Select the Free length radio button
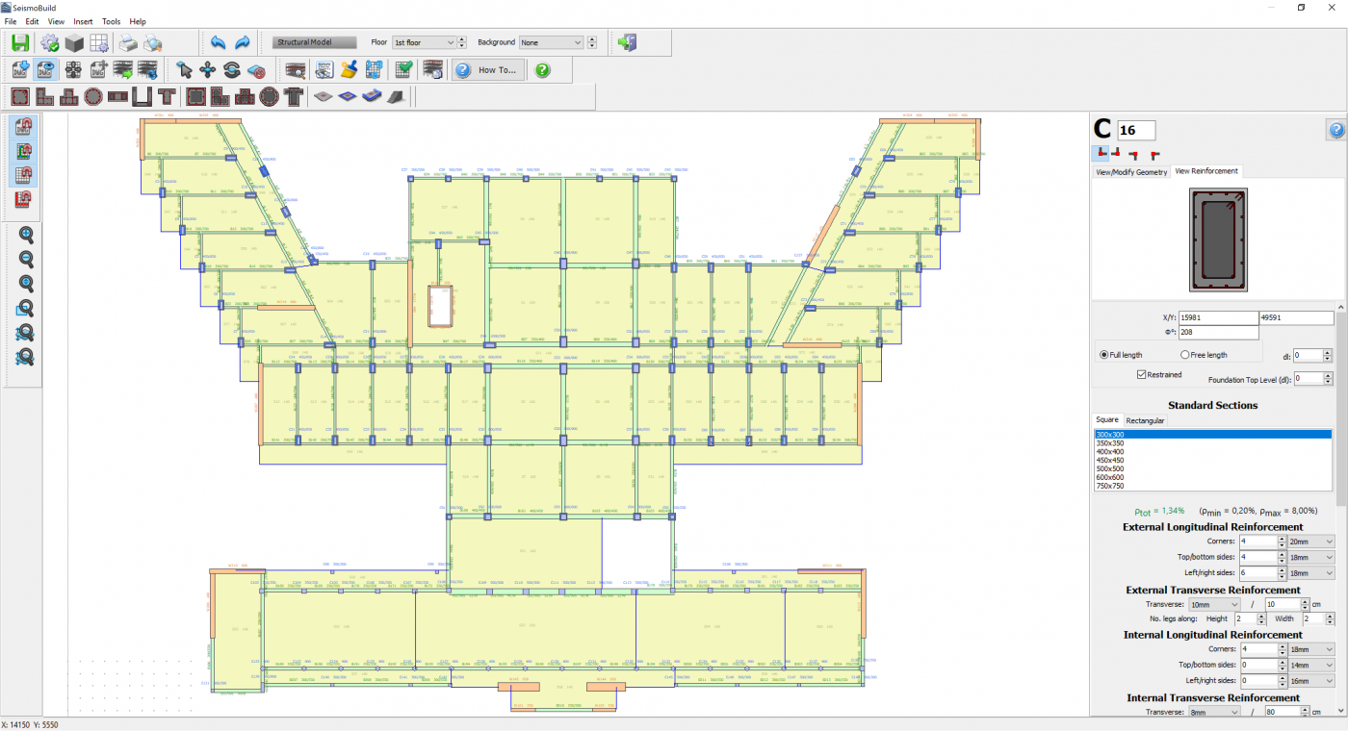Viewport: 1348px width, 731px height. click(1186, 355)
